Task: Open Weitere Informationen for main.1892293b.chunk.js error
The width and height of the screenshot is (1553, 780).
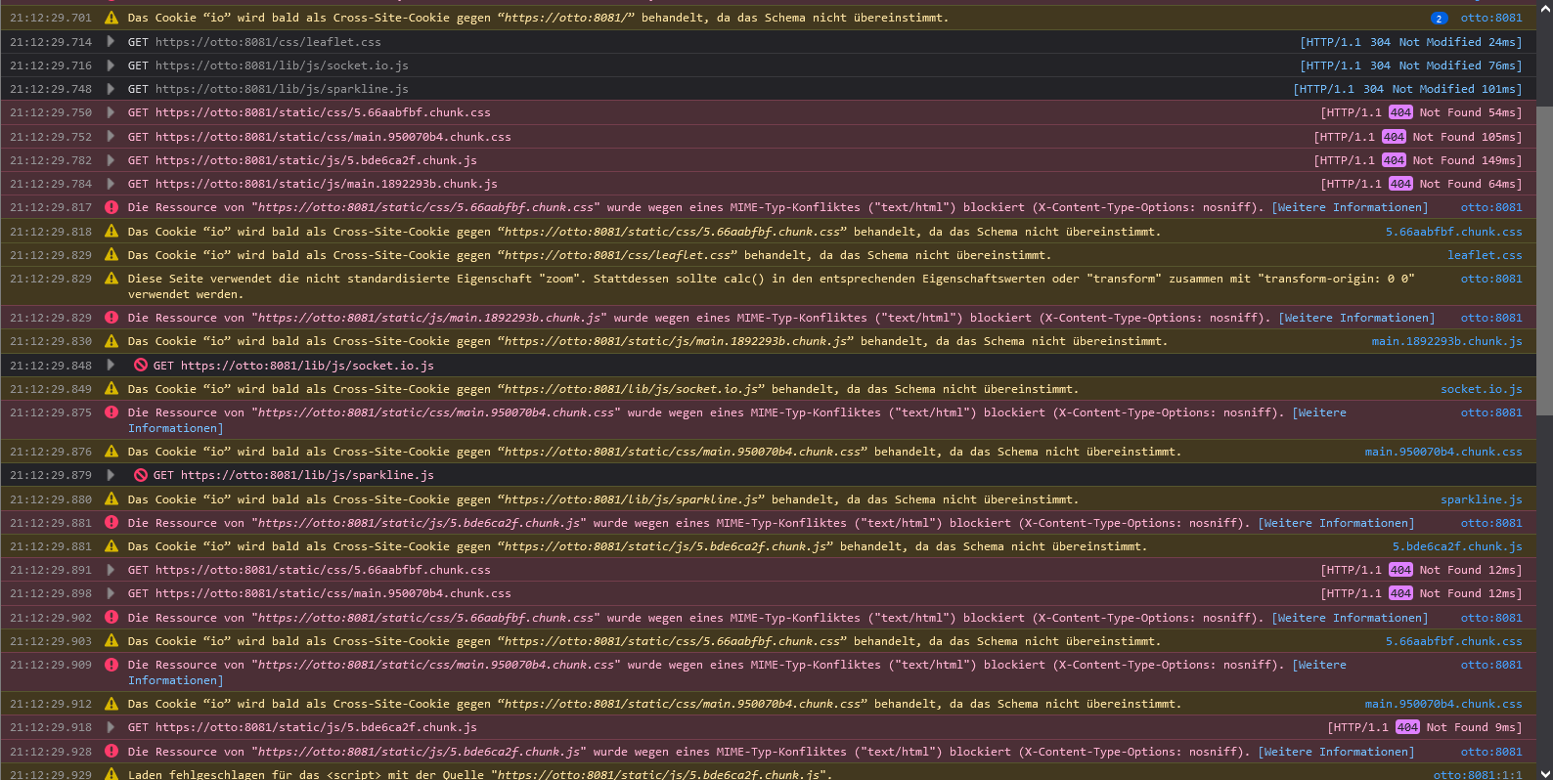Action: point(1356,318)
